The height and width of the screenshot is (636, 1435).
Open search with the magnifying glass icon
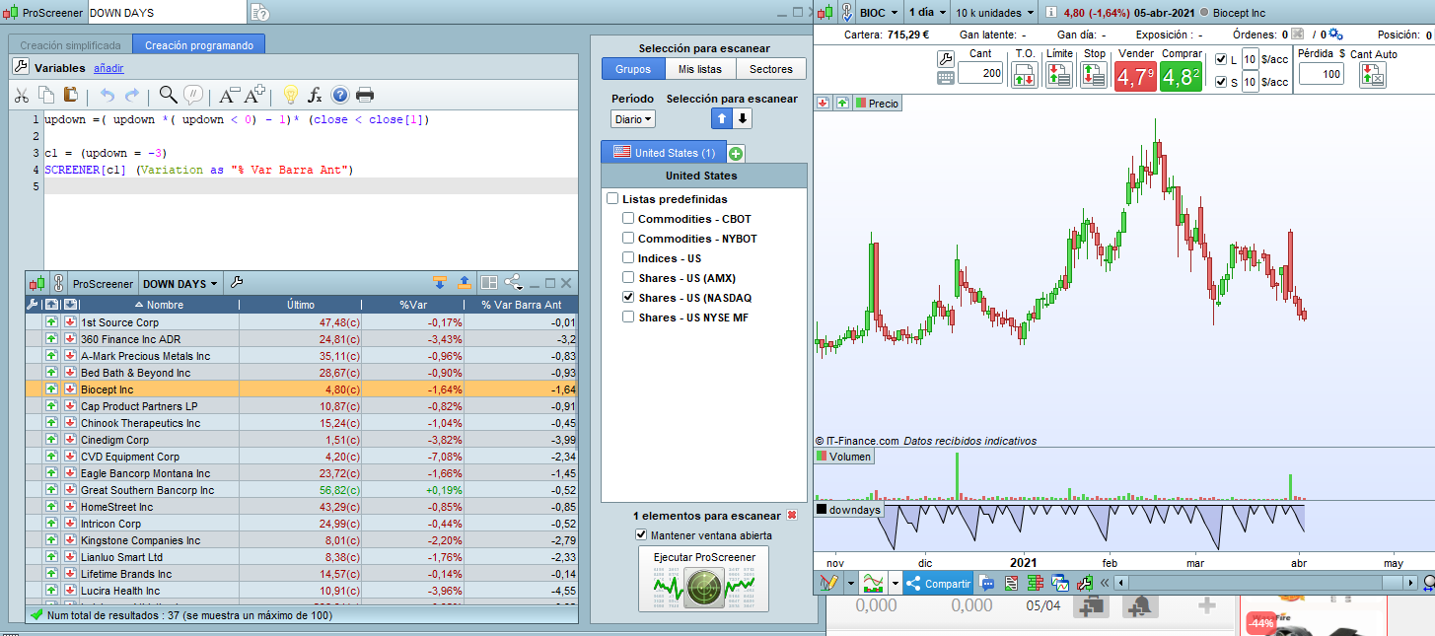coord(168,95)
